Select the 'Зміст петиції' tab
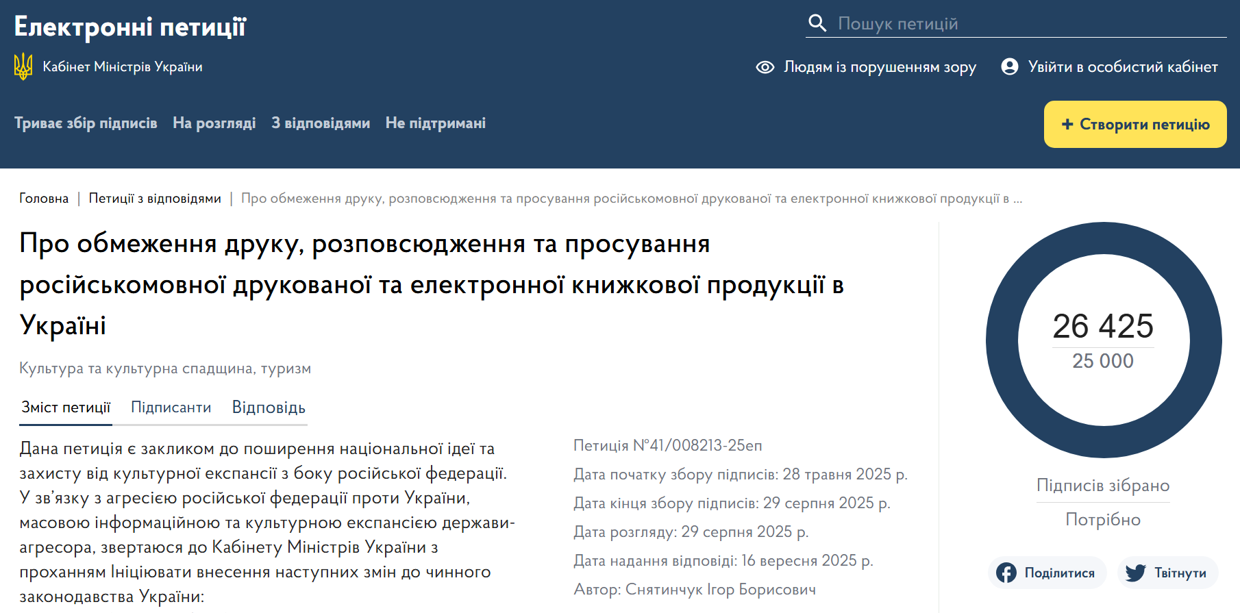 coord(66,408)
